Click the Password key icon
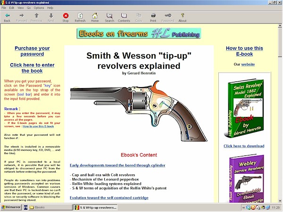Viewport: 283px width, 212px height. (x=168, y=17)
